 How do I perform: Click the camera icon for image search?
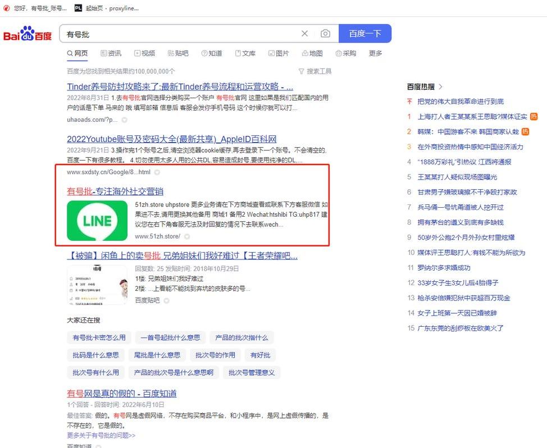pos(325,34)
